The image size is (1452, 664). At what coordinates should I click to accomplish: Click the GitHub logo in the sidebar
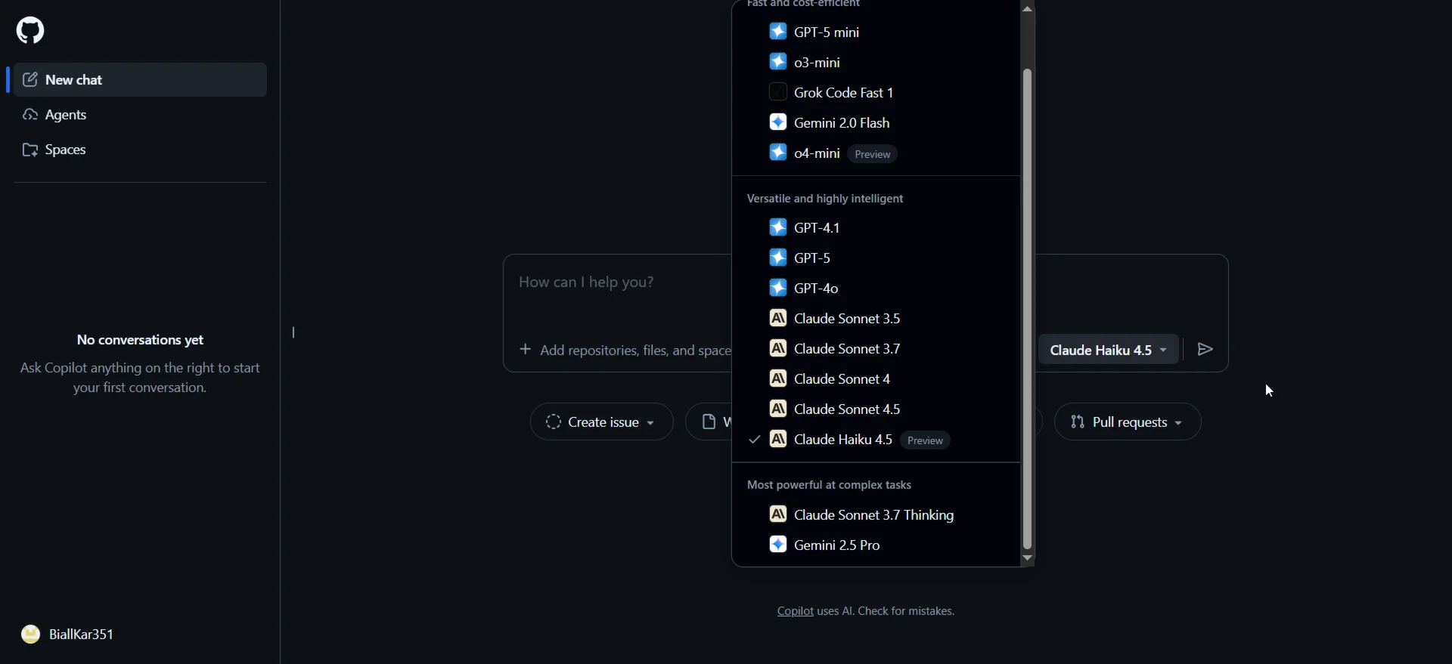tap(30, 30)
